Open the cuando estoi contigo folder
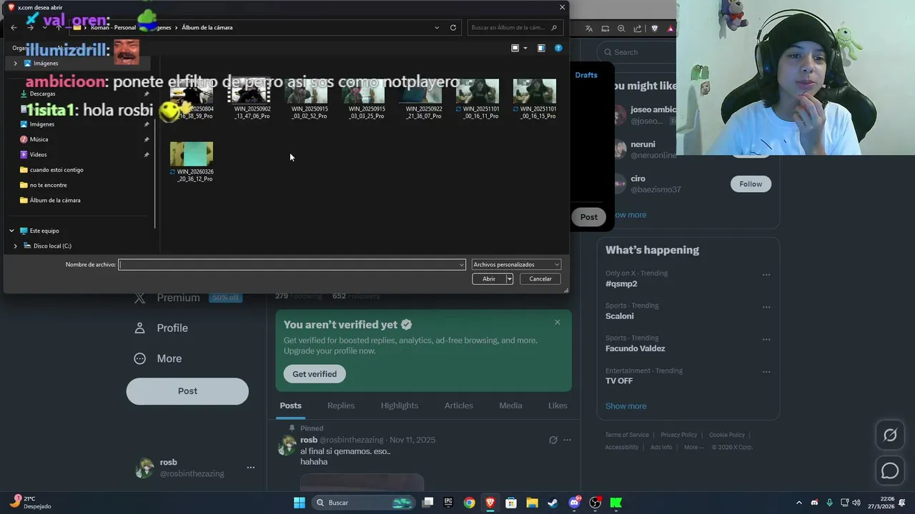The width and height of the screenshot is (915, 514). tap(56, 170)
